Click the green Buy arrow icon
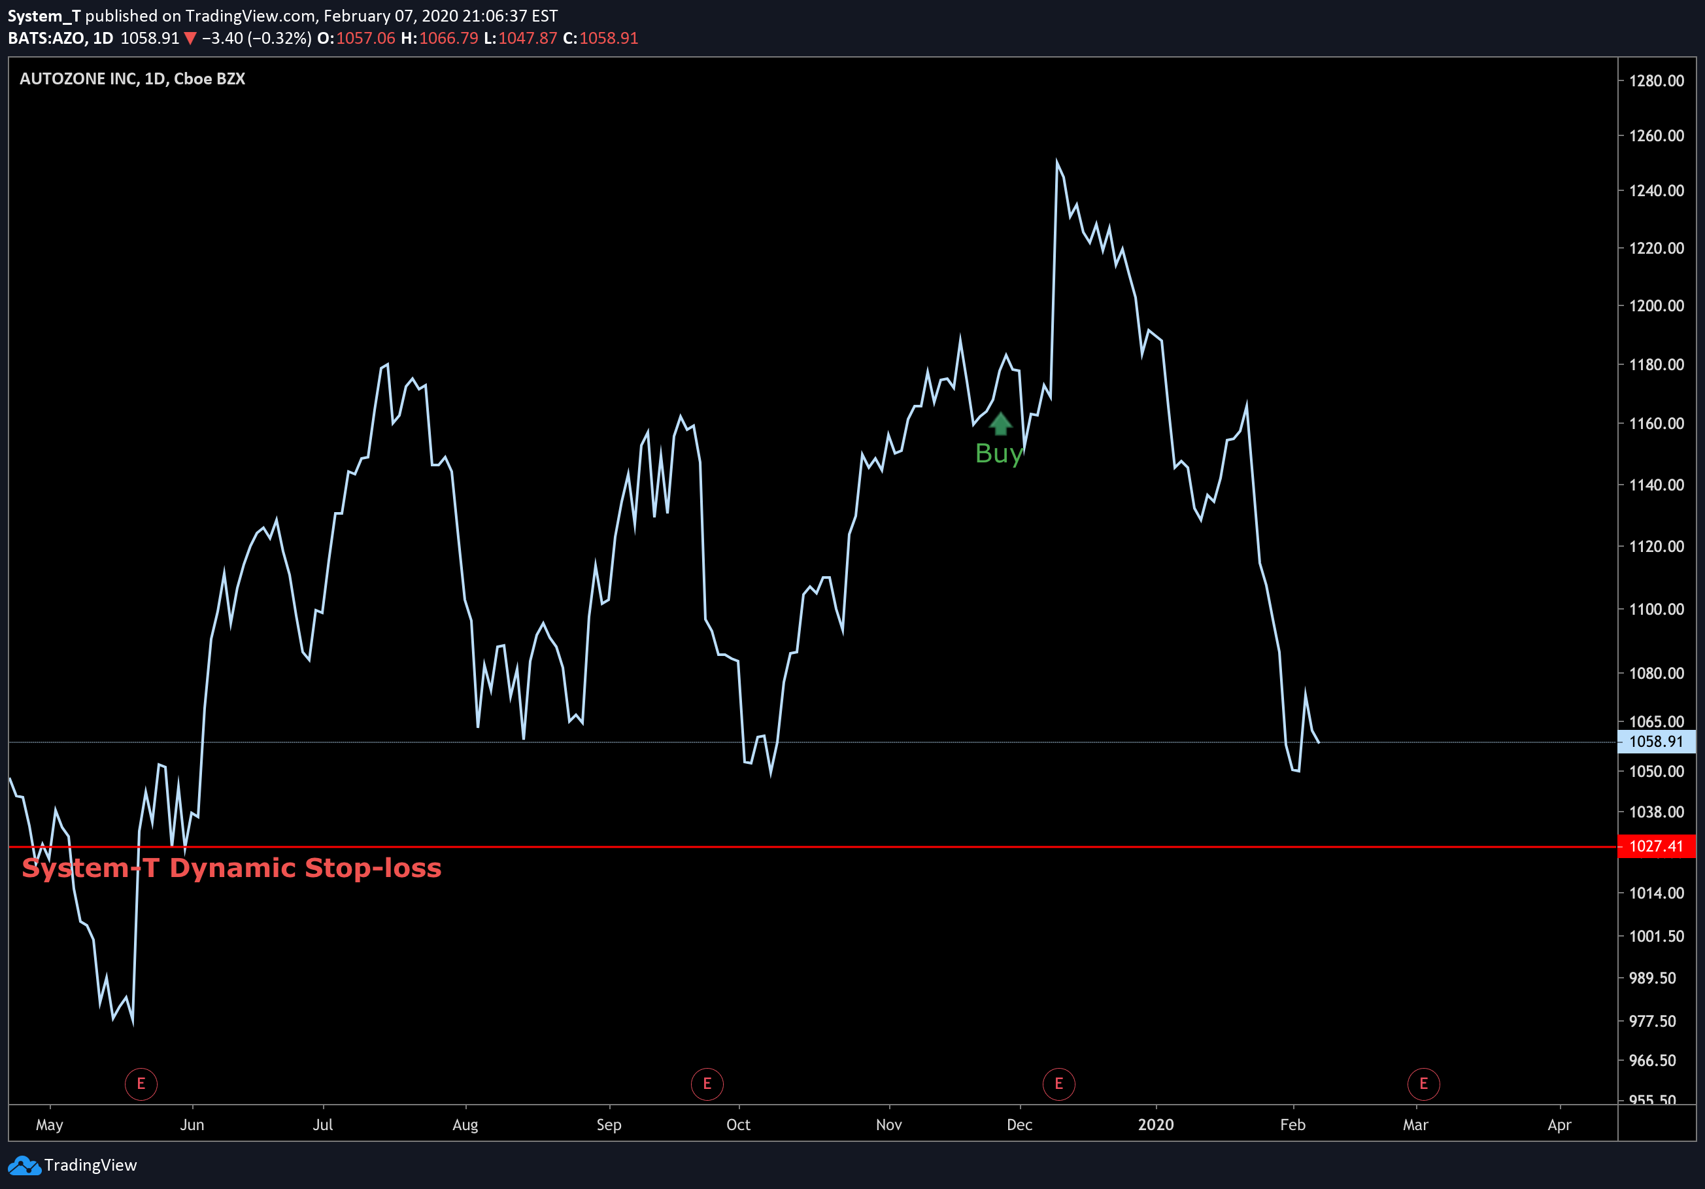Image resolution: width=1705 pixels, height=1189 pixels. point(1000,423)
